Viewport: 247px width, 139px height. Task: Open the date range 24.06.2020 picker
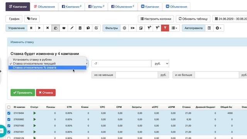click(230, 19)
